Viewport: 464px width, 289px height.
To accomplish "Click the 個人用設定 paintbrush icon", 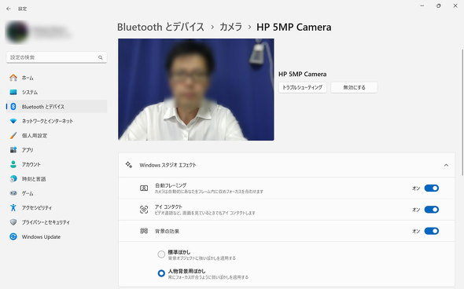I will coord(13,136).
